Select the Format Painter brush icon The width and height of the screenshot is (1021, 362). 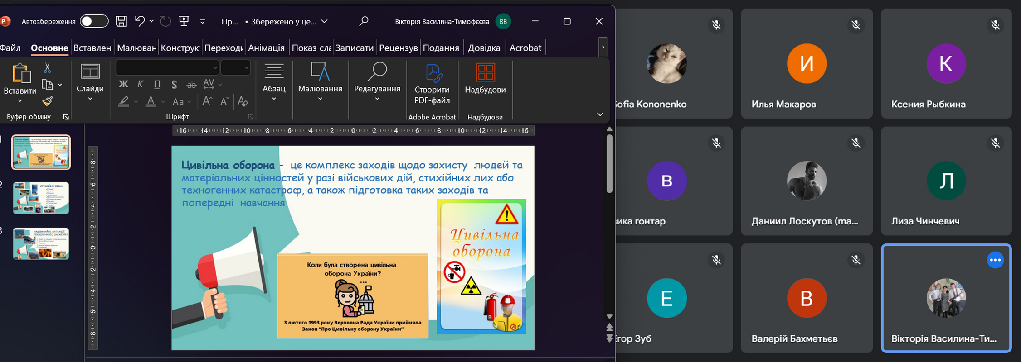[x=48, y=101]
